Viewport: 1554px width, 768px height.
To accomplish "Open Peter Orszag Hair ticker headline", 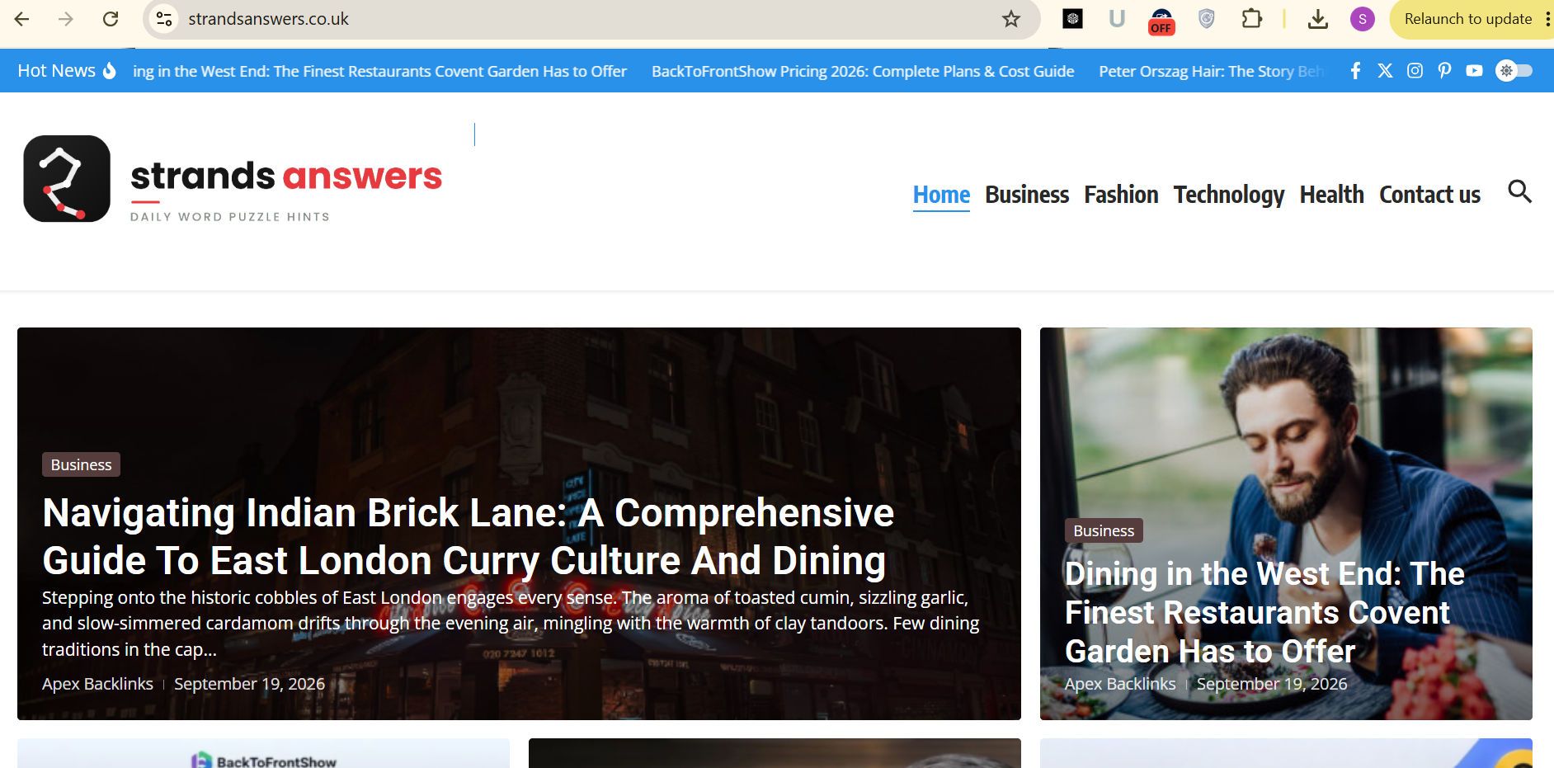I will pos(1212,71).
